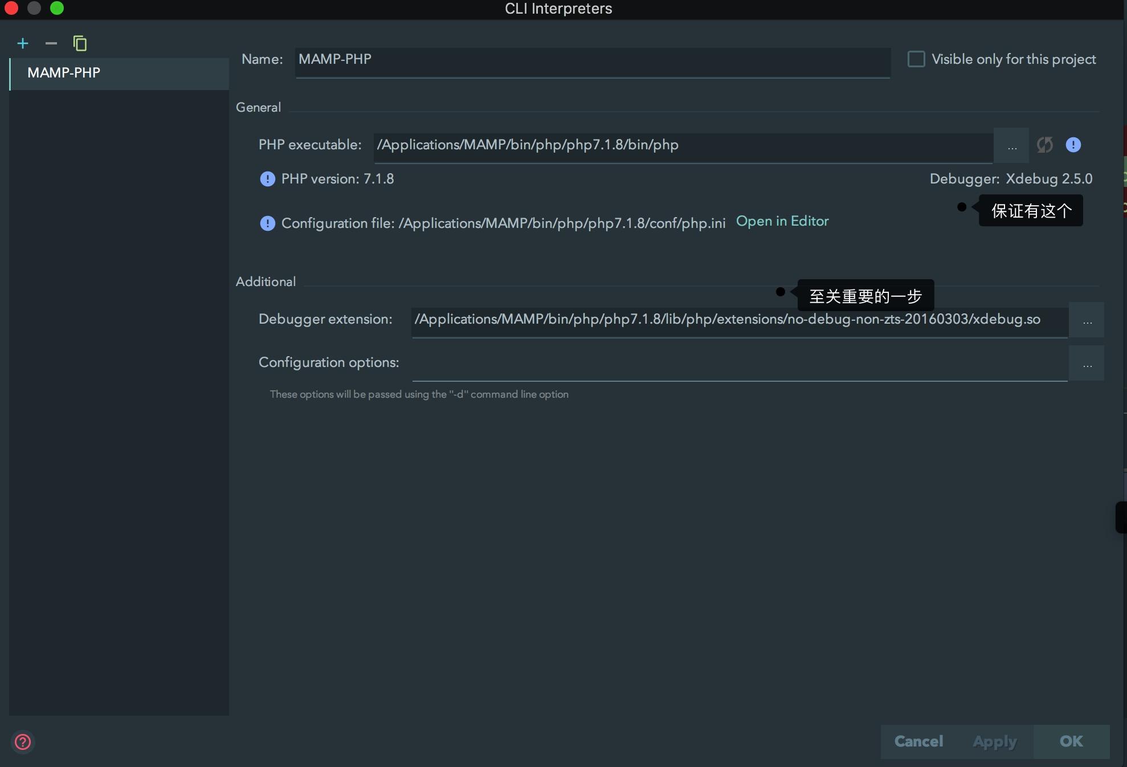Viewport: 1127px width, 767px height.
Task: Browse for PHP executable path
Action: click(x=1011, y=146)
